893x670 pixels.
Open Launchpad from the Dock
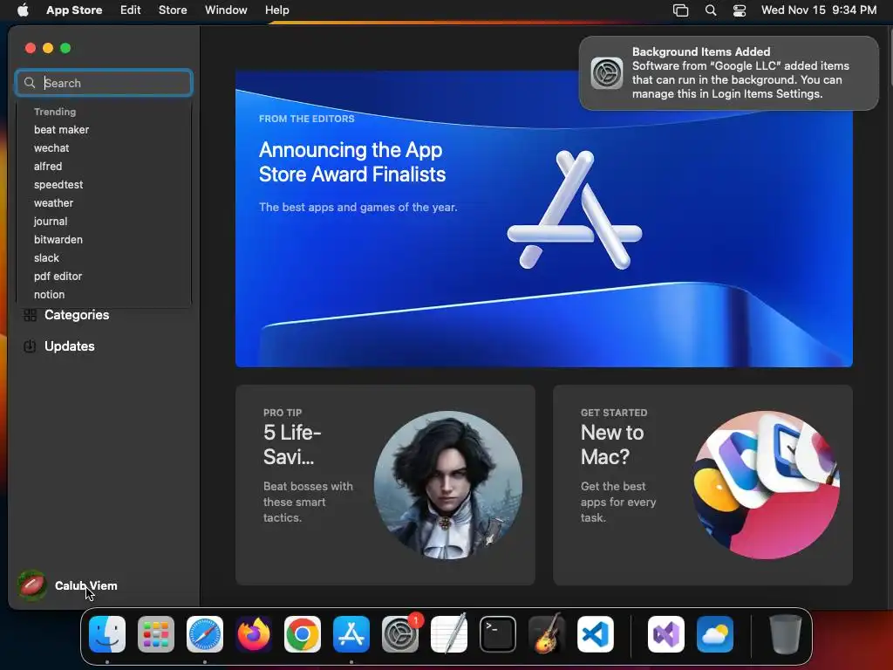coord(156,634)
